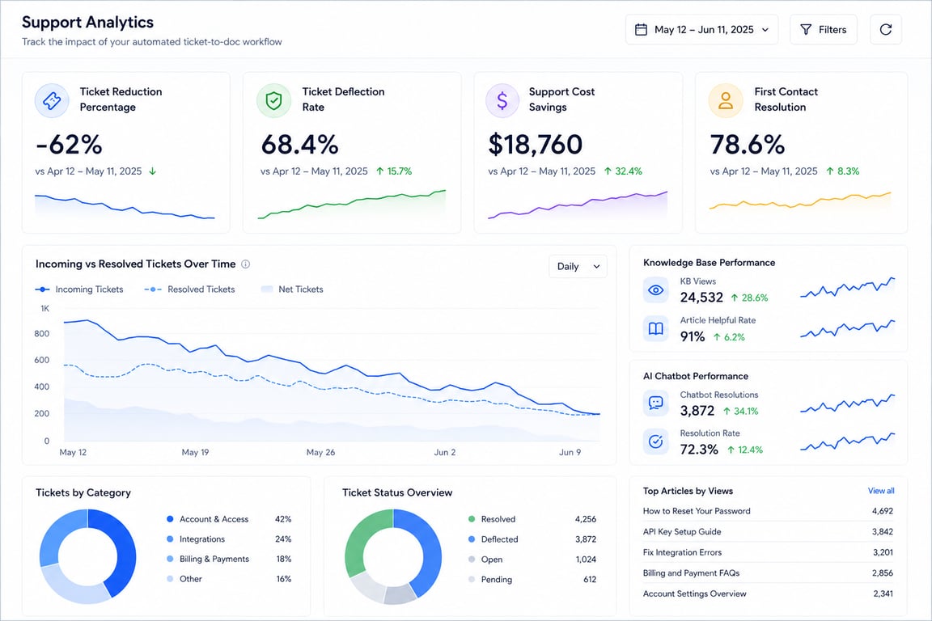Click the May 19 axis label

coord(195,452)
